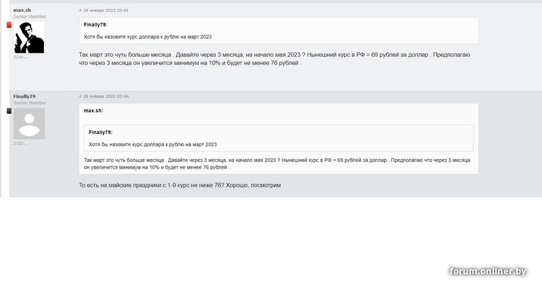Click Finally79's default silhouette avatar
Viewport: 542px width, 287px height.
(x=29, y=123)
